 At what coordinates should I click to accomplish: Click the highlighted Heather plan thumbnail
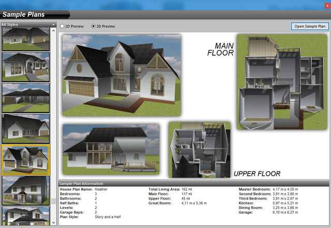tap(25, 159)
